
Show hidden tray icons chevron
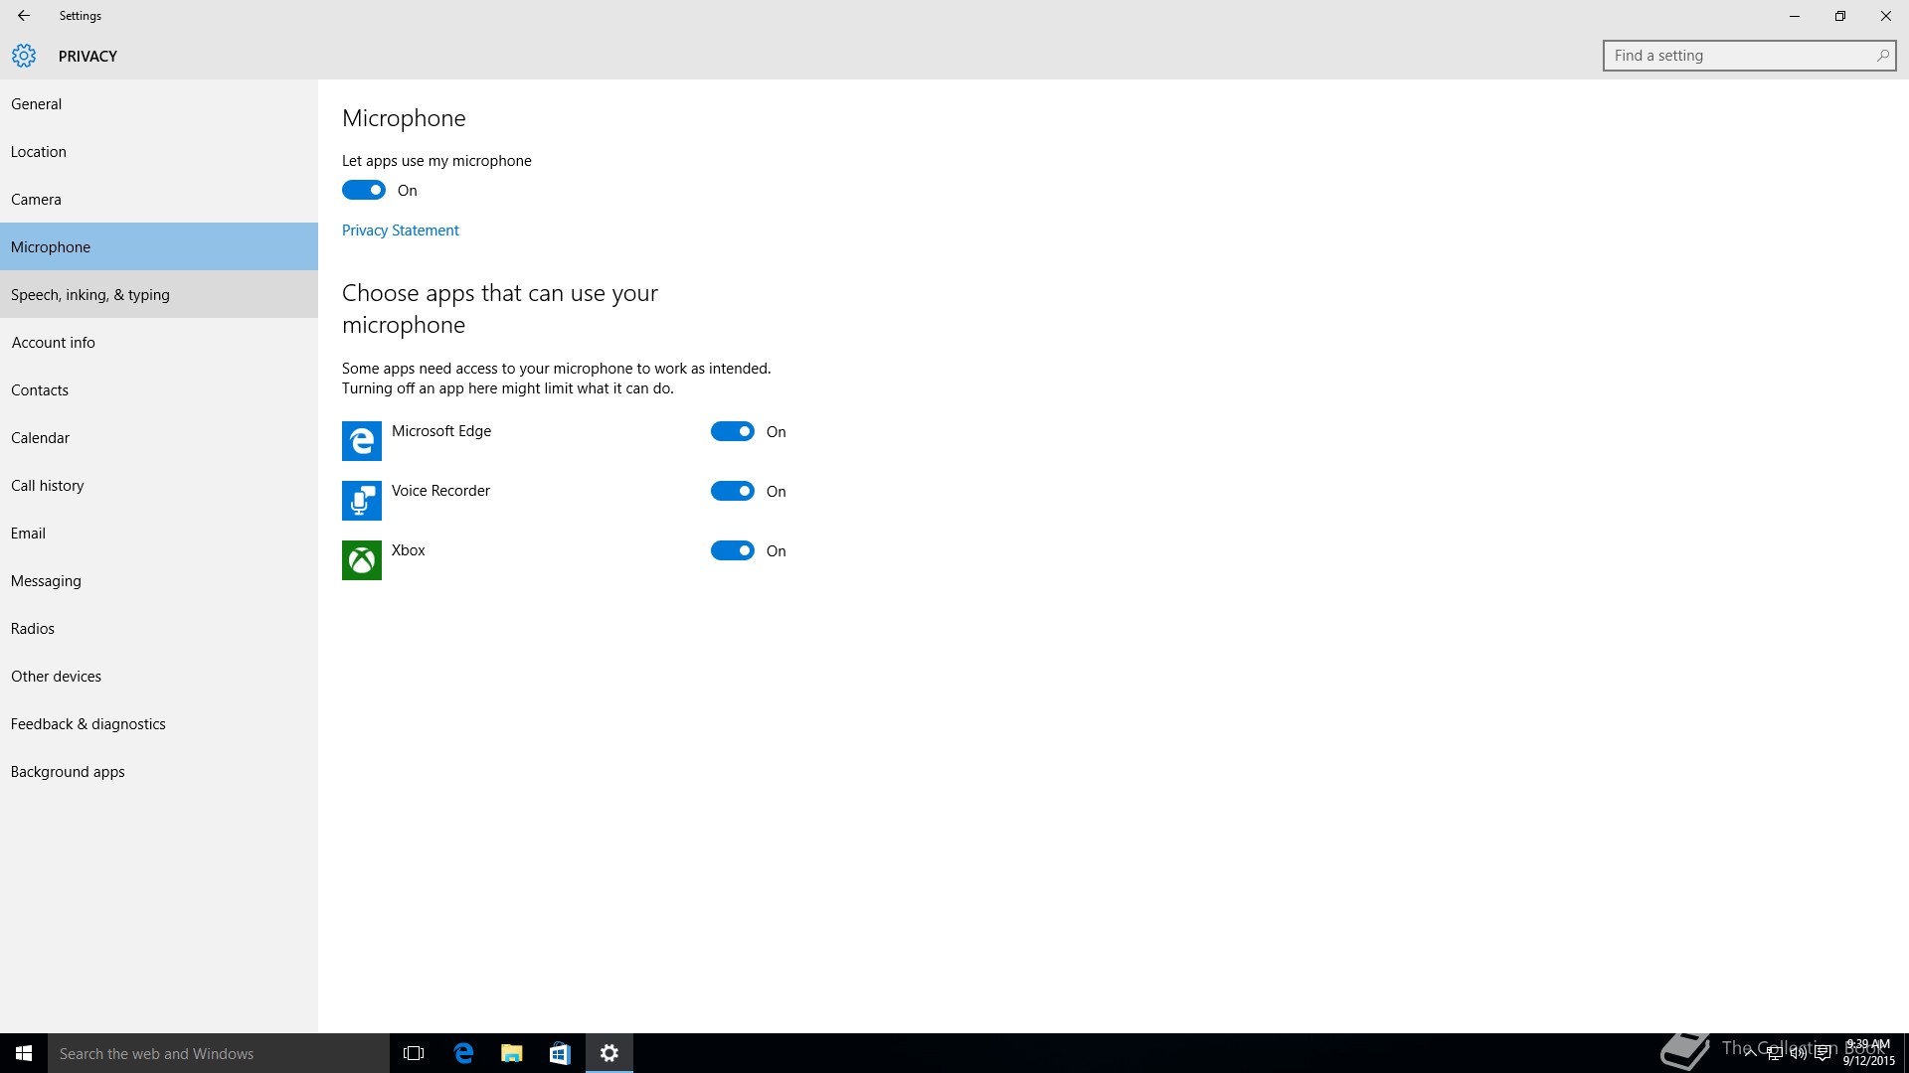click(x=1751, y=1053)
